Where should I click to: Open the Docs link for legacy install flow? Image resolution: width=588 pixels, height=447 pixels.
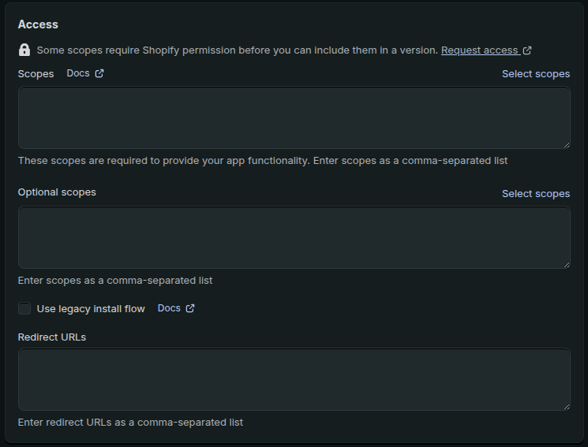click(169, 308)
